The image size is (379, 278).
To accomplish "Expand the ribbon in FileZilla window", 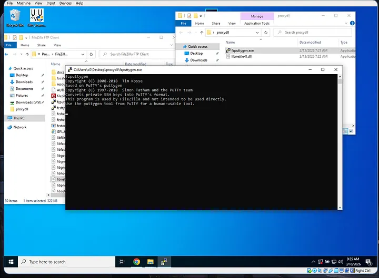I will tap(171, 45).
